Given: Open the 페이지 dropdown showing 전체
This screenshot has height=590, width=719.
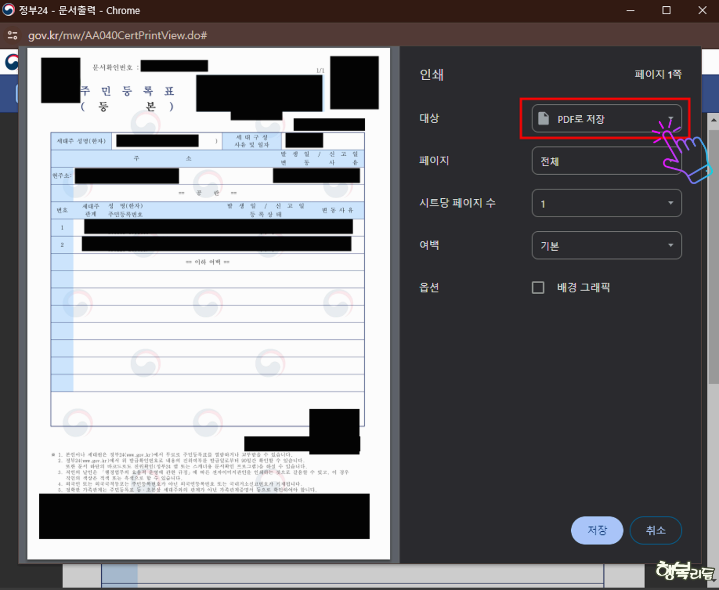Looking at the screenshot, I should point(606,161).
